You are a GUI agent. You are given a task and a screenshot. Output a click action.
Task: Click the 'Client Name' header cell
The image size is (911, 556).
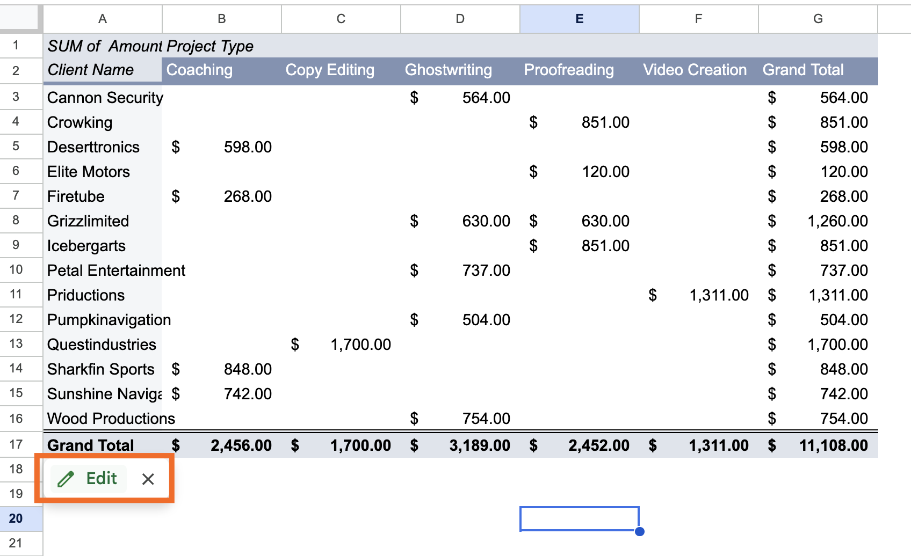click(x=103, y=70)
